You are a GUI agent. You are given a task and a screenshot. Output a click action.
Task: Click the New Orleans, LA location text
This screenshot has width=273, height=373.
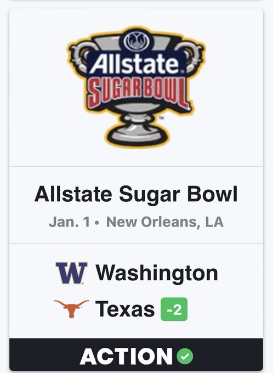click(x=165, y=222)
